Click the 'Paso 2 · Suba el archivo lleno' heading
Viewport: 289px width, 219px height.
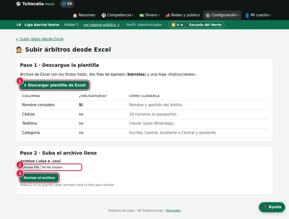[58, 153]
